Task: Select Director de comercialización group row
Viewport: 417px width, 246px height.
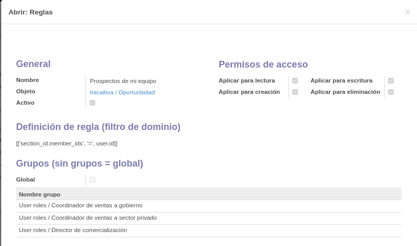Action: (208, 231)
